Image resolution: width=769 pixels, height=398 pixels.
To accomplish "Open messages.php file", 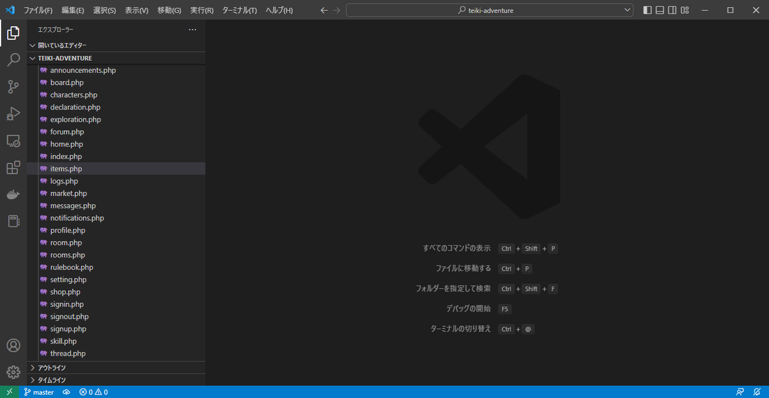I will 116,206.
